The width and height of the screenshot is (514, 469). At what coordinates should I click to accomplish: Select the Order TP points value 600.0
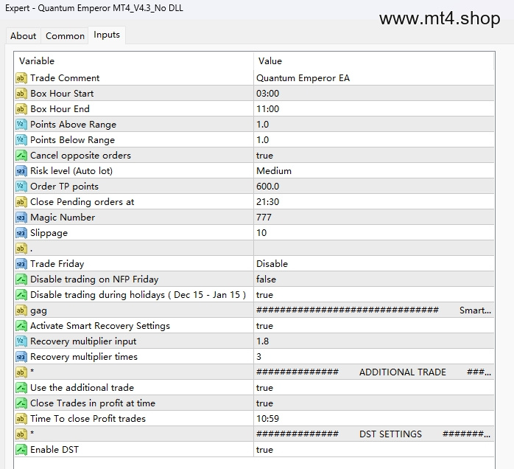[373, 187]
